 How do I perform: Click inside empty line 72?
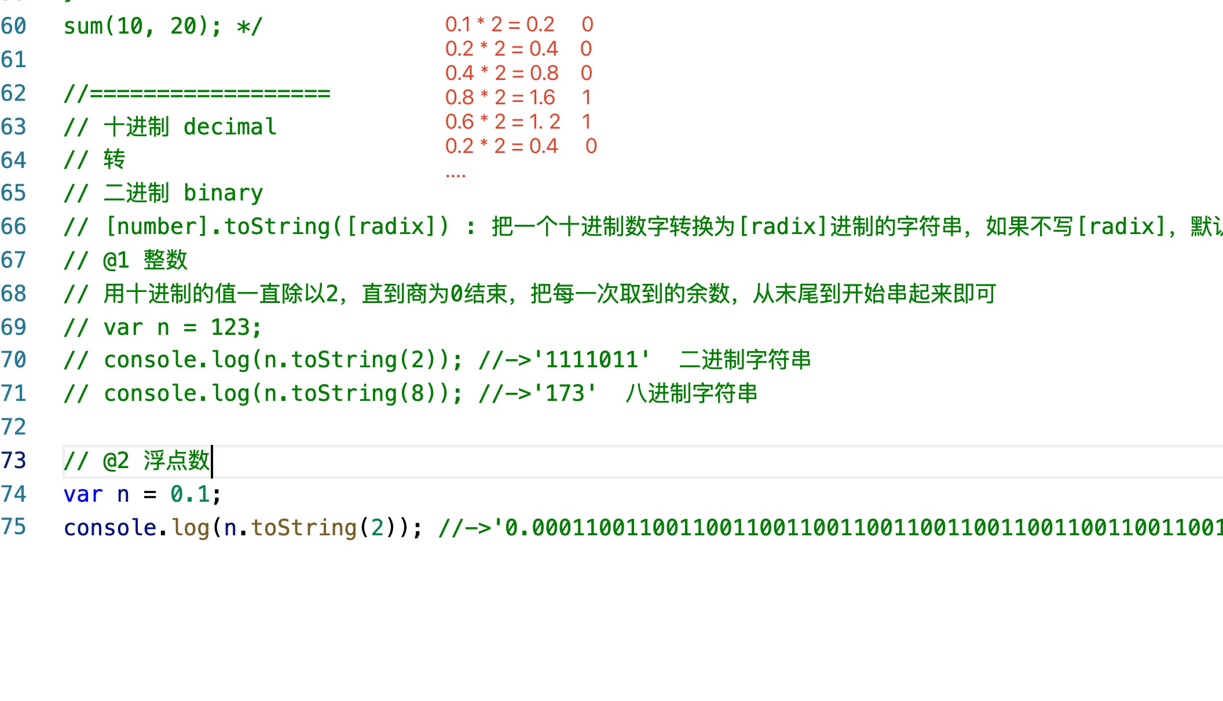point(637,427)
